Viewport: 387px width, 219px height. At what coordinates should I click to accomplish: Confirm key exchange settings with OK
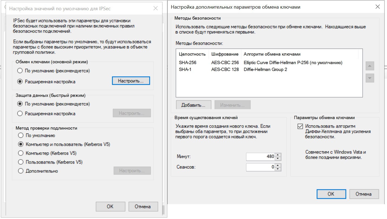coord(331,194)
